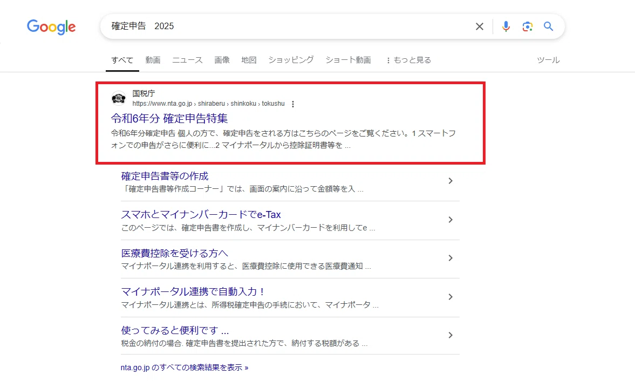
Task: Open the 確定申告書等の作成 sitelink
Action: click(x=165, y=176)
